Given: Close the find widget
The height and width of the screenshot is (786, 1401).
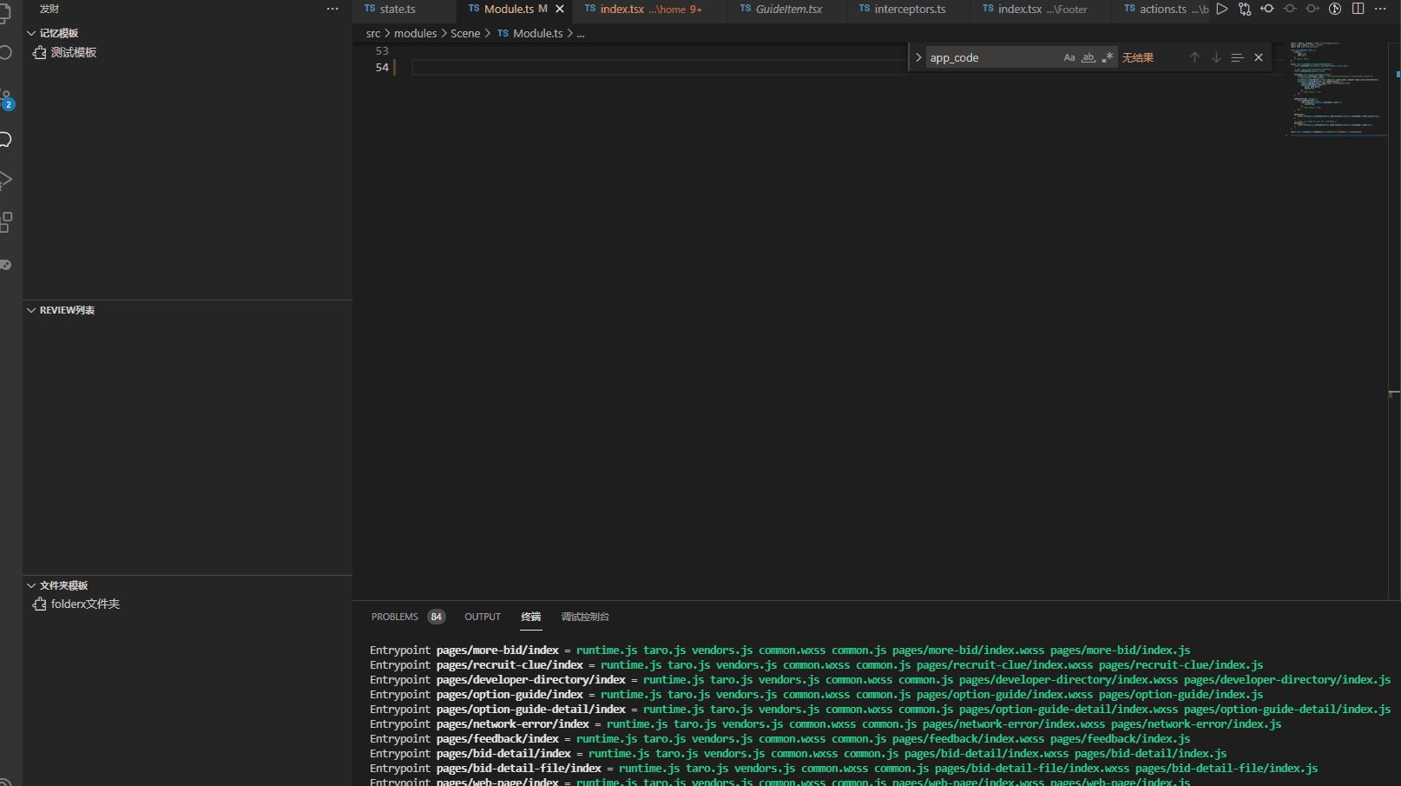Looking at the screenshot, I should click(x=1259, y=57).
